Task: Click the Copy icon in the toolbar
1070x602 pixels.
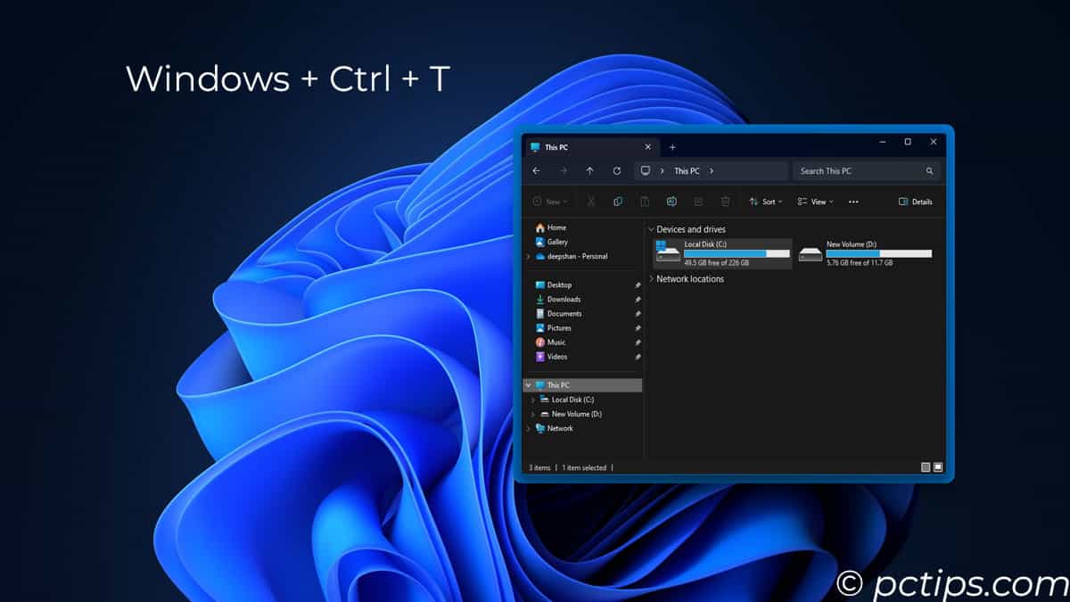Action: 619,202
